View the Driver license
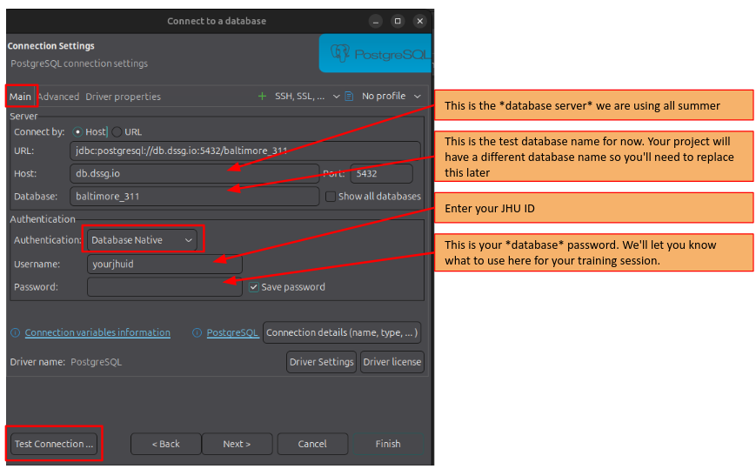The width and height of the screenshot is (756, 469). tap(392, 362)
